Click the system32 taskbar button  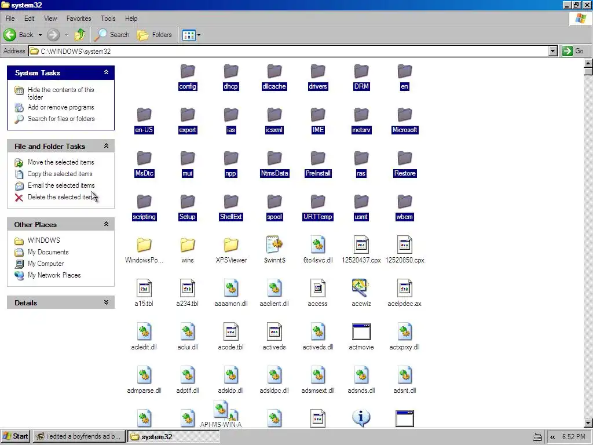pos(173,437)
